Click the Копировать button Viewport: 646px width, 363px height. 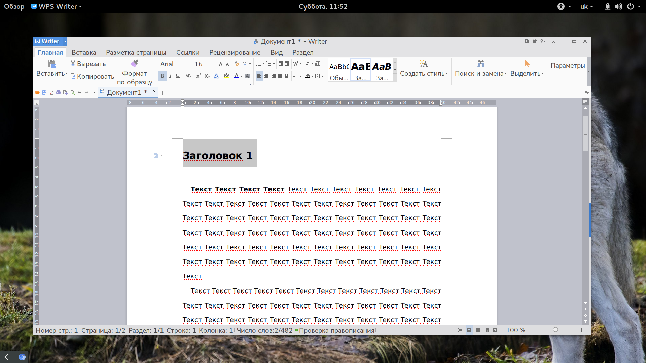coord(92,76)
